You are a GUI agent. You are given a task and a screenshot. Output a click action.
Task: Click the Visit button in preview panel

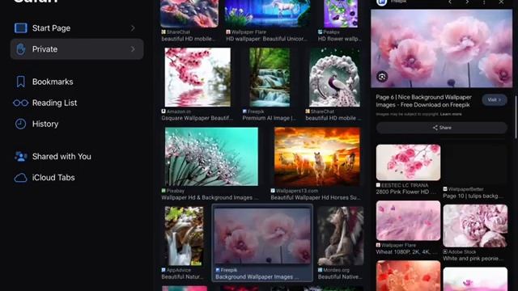[495, 99]
